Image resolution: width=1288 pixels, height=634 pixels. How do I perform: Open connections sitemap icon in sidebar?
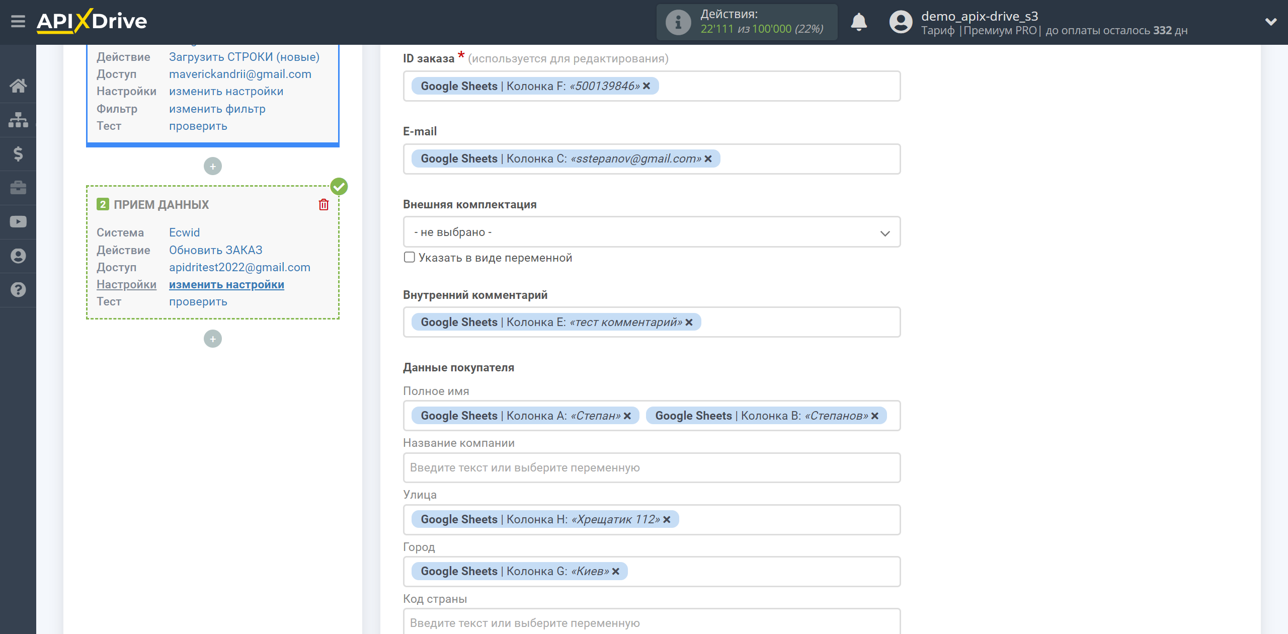coord(18,120)
